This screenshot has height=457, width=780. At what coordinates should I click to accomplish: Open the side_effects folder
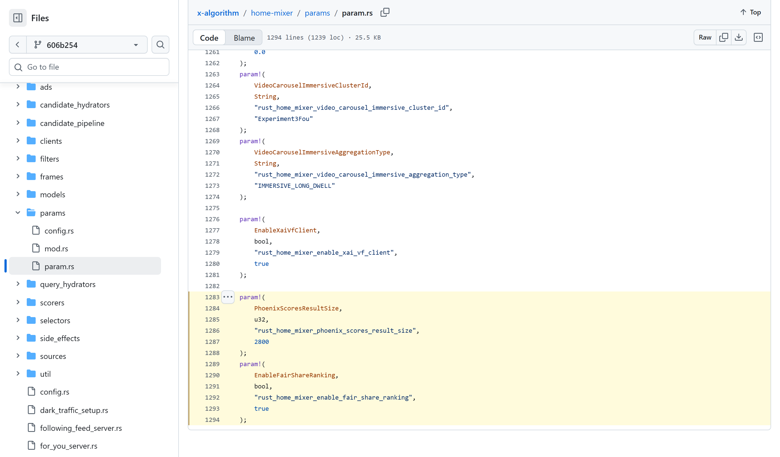pyautogui.click(x=60, y=338)
